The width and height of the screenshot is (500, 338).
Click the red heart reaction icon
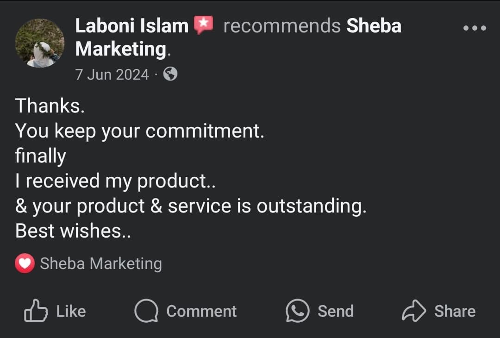(25, 264)
